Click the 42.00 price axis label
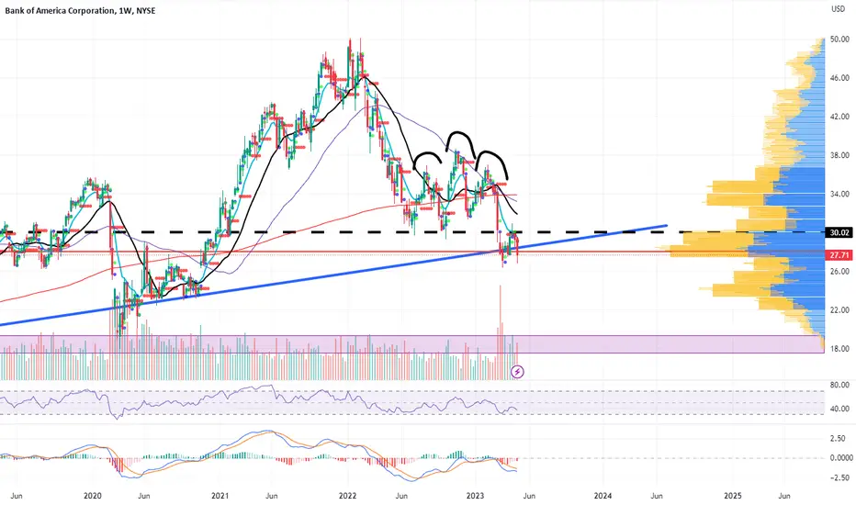The image size is (856, 505). pyautogui.click(x=839, y=117)
